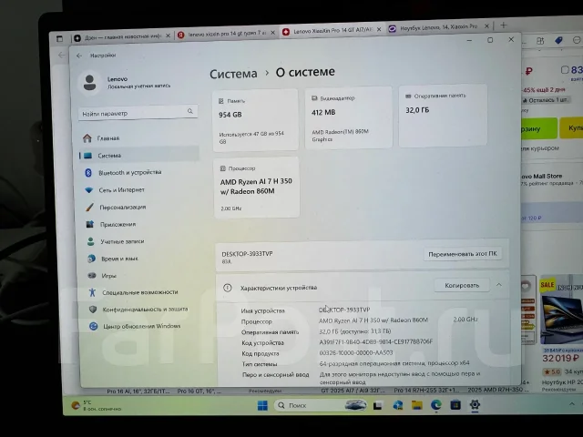Switch to lenovo xiaoxin pro 14 gt tab
Image resolution: width=583 pixels, height=437 pixels.
click(225, 34)
